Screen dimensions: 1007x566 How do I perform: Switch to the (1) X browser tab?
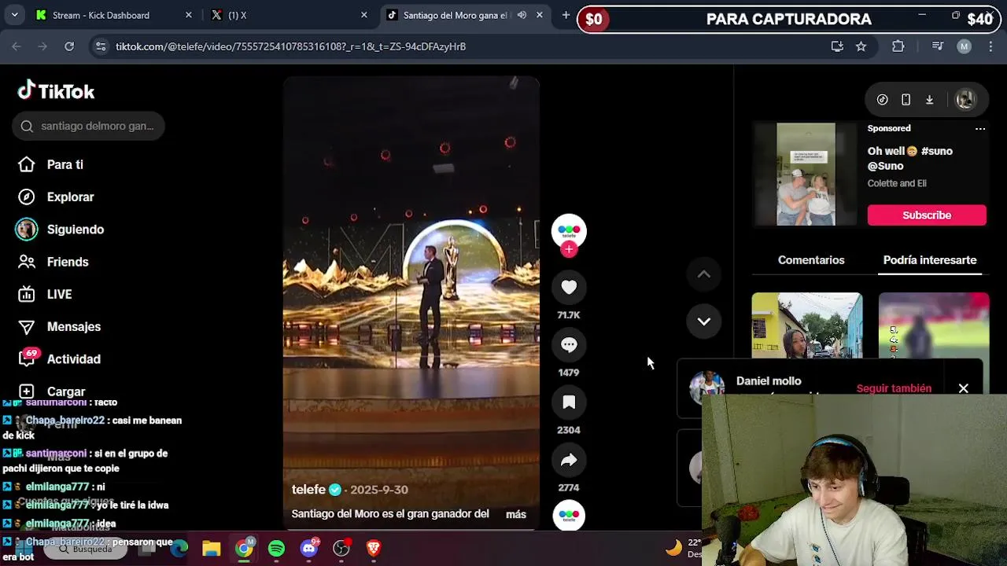[x=289, y=15]
